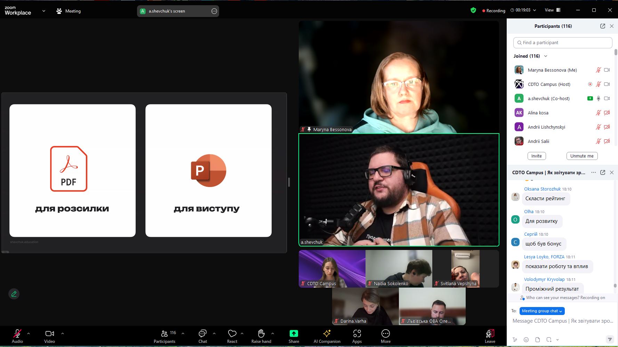Click the Find a participant search field
The height and width of the screenshot is (347, 618).
562,43
